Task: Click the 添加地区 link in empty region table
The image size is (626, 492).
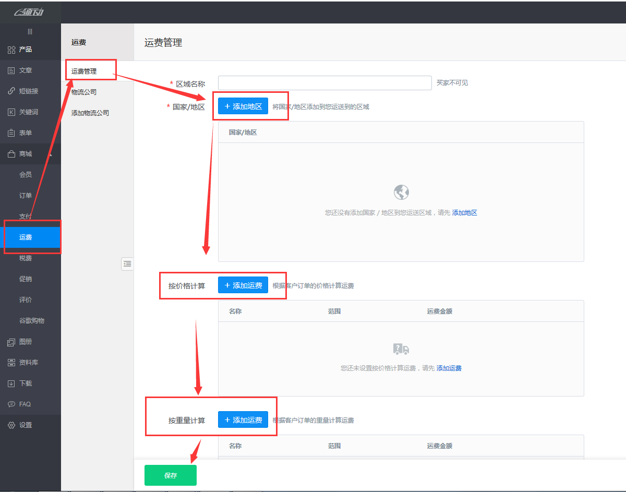Action: tap(464, 213)
